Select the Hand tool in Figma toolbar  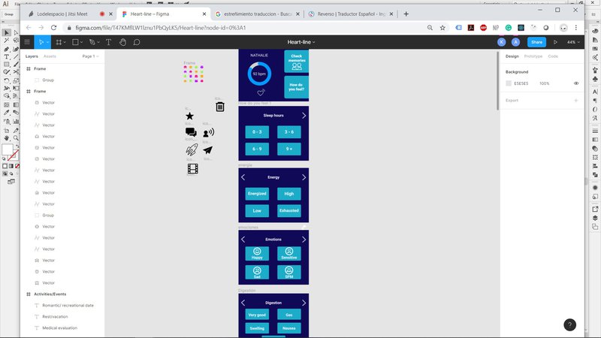pos(123,42)
